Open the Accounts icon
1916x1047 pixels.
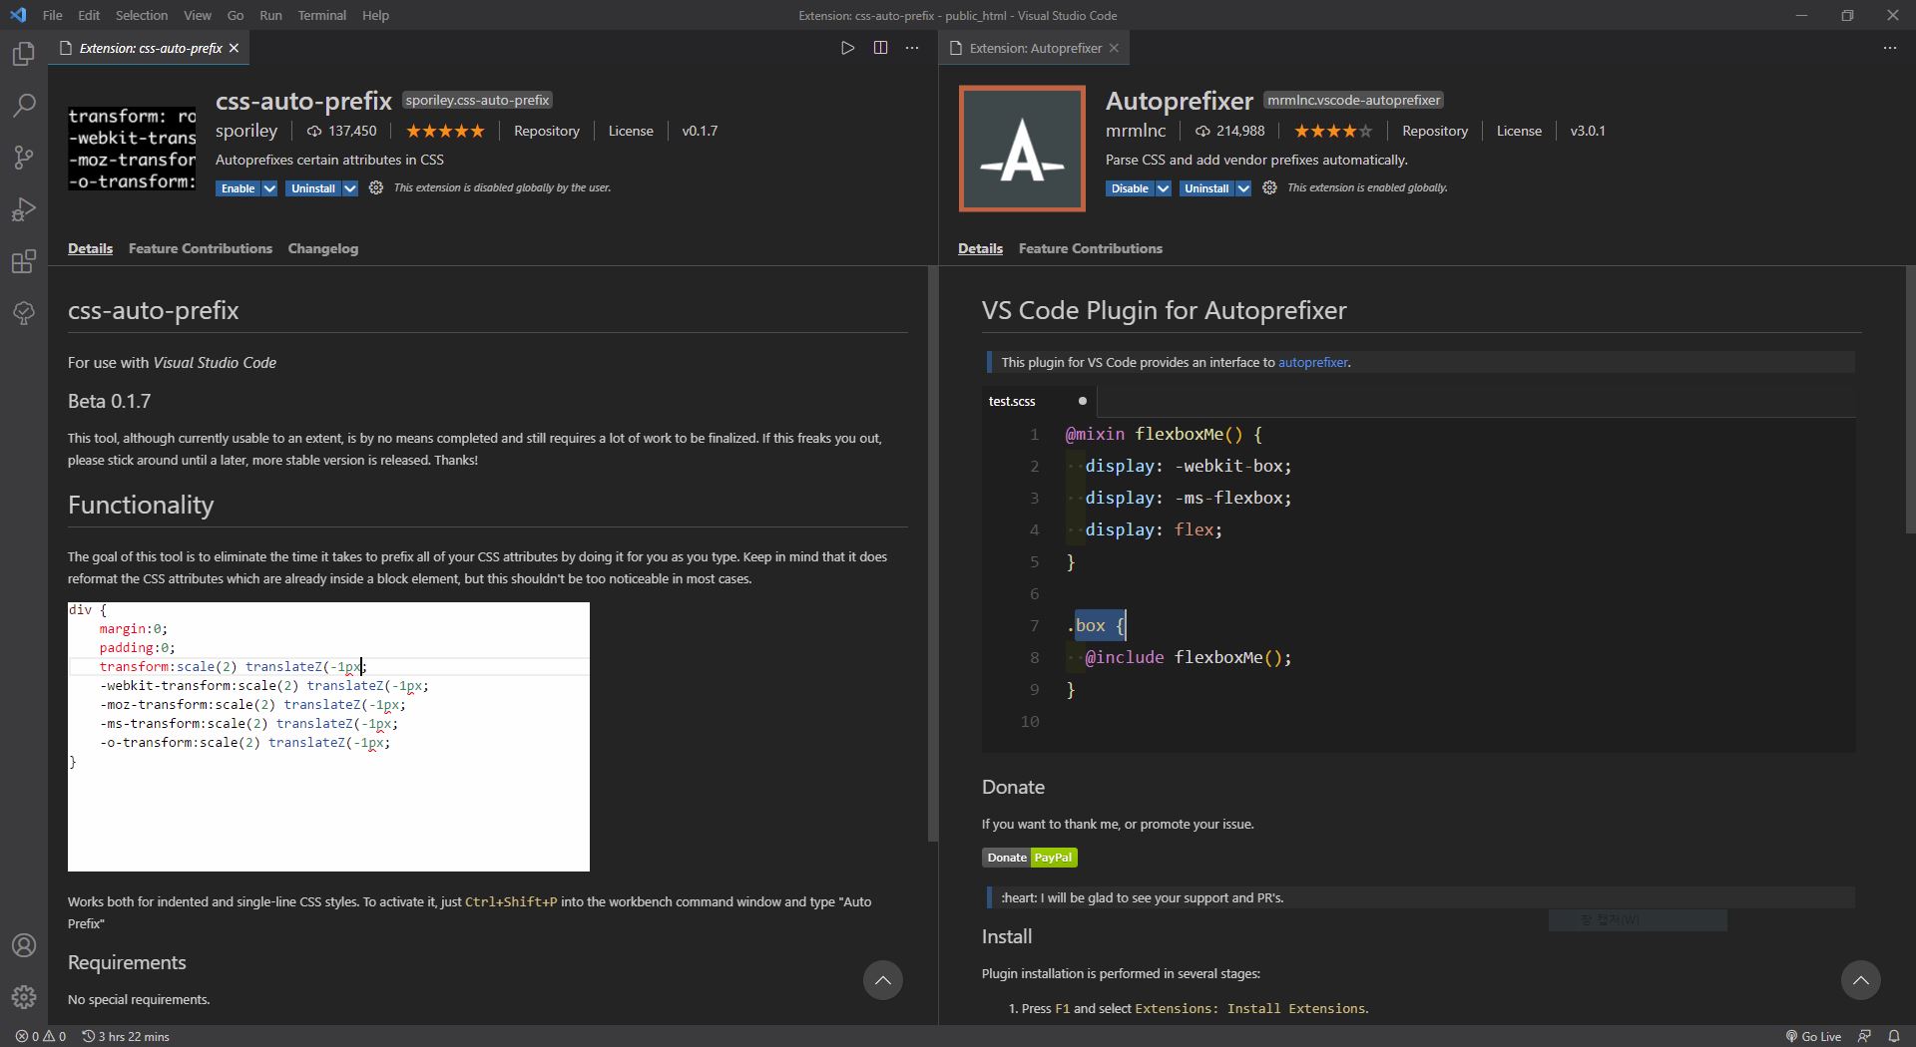pos(24,945)
